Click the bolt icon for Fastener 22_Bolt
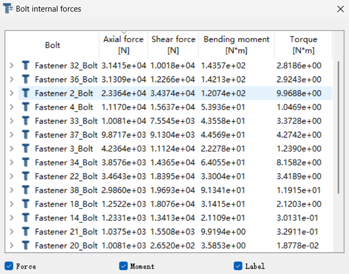The image size is (349, 274). (x=26, y=176)
